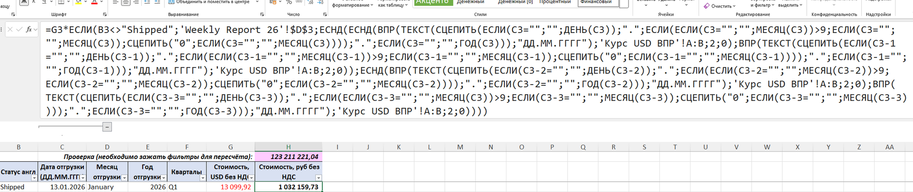Viewport: 913px width, 192px height.
Task: Open conditional formatting dropdown
Action: (352, 4)
